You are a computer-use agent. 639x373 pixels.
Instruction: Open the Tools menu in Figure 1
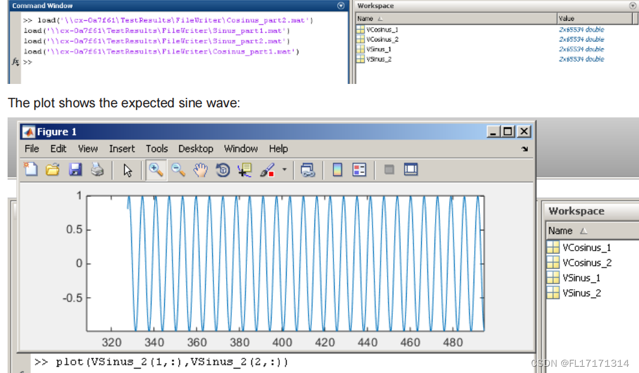(157, 149)
